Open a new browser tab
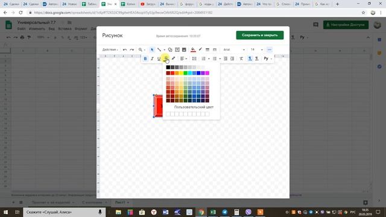This screenshot has width=386, height=217. point(337,4)
